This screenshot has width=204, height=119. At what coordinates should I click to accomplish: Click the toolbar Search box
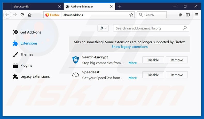[x=152, y=15]
